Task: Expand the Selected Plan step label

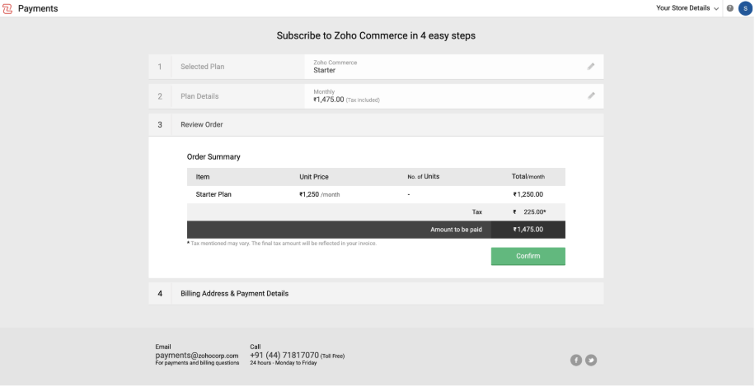Action: click(x=202, y=67)
